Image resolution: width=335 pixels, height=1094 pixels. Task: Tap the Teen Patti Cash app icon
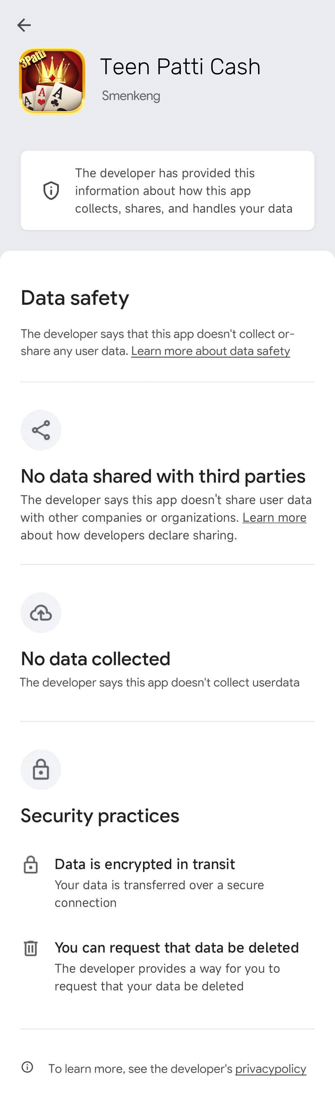52,81
